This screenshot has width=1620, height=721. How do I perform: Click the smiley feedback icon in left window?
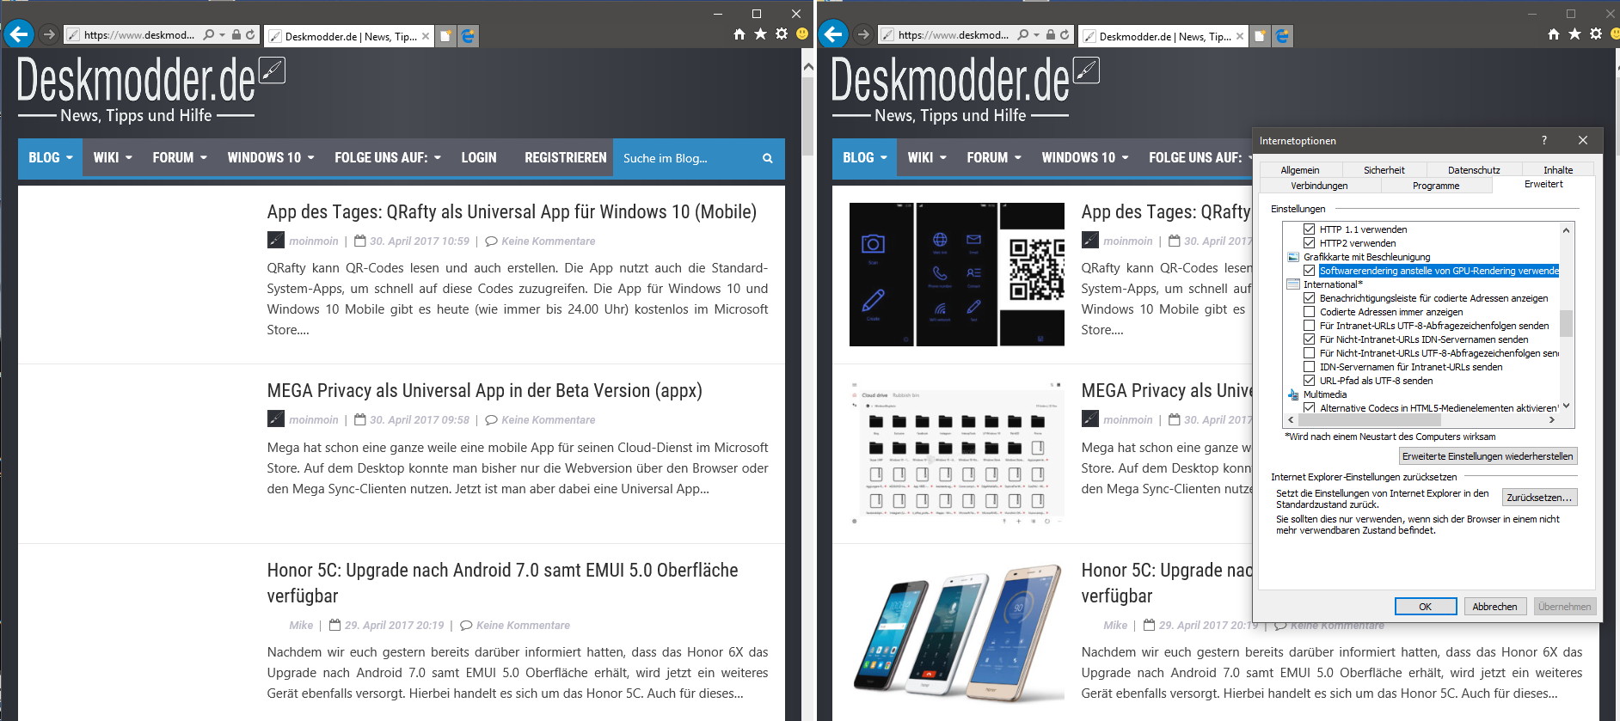[802, 34]
